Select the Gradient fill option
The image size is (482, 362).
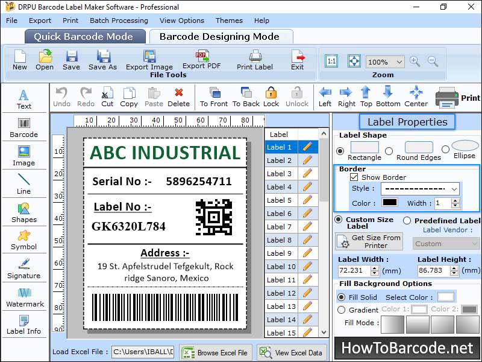340,309
